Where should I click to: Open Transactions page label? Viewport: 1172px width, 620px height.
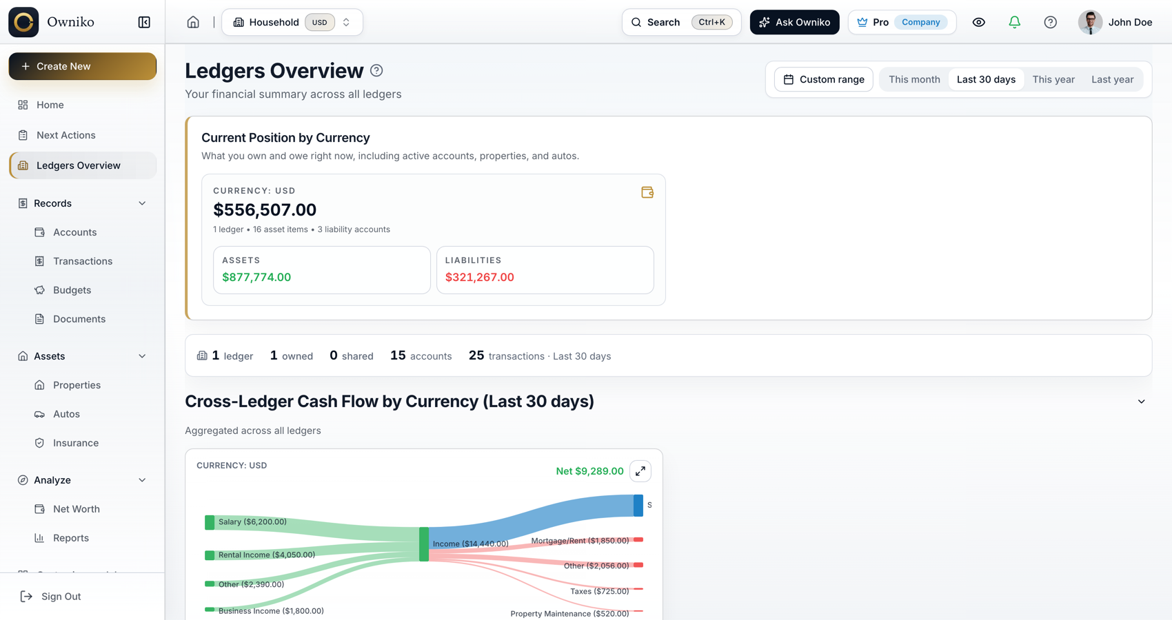tap(83, 261)
